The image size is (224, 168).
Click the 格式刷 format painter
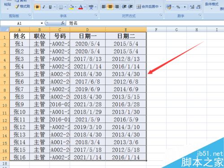click(x=22, y=6)
